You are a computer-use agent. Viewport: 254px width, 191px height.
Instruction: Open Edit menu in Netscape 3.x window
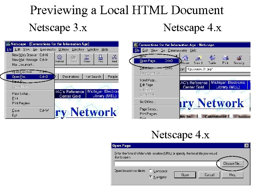coord(17,50)
